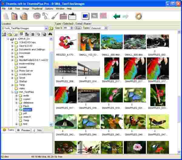Open the Options menu
The height and width of the screenshot is (160, 182).
pyautogui.click(x=49, y=9)
